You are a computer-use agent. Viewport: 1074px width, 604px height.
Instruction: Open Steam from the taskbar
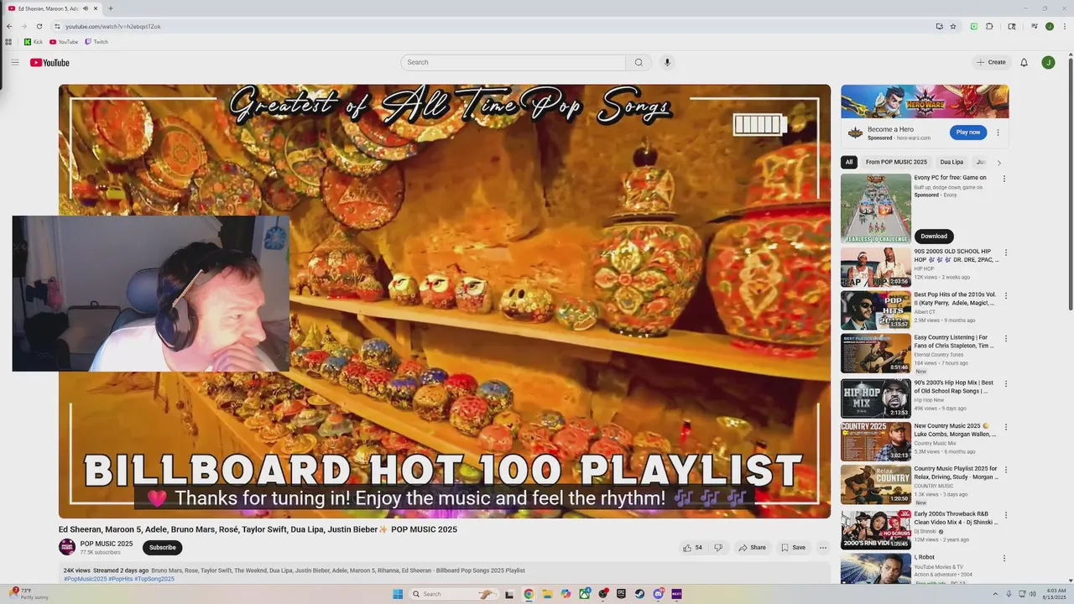639,594
